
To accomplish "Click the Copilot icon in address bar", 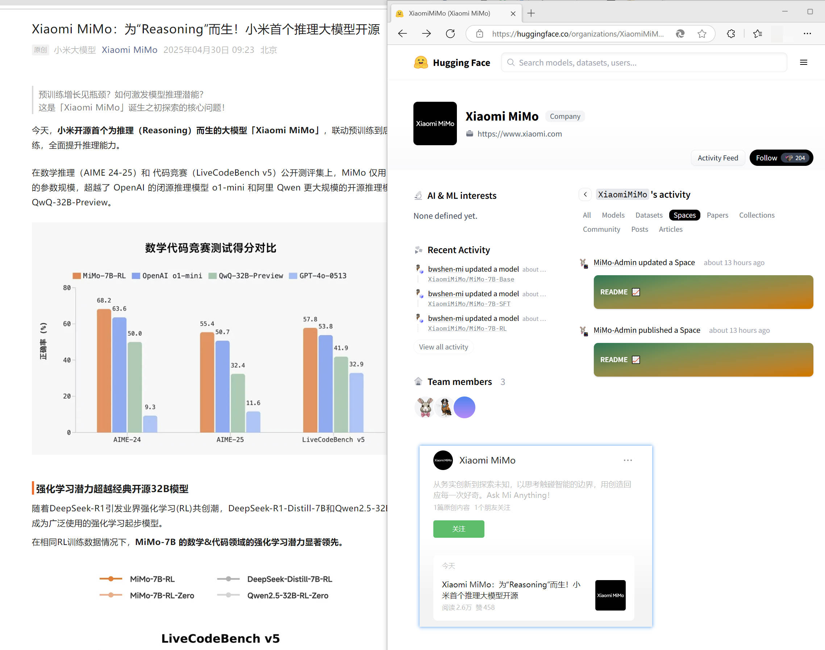I will point(680,34).
